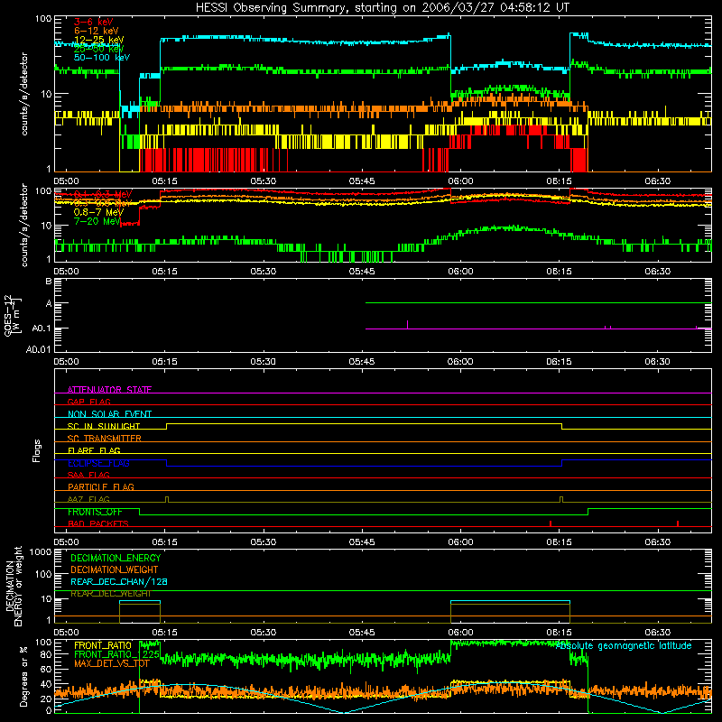Select the SC_TRANSMITTER flag label
This screenshot has width=722, height=722.
tap(105, 438)
